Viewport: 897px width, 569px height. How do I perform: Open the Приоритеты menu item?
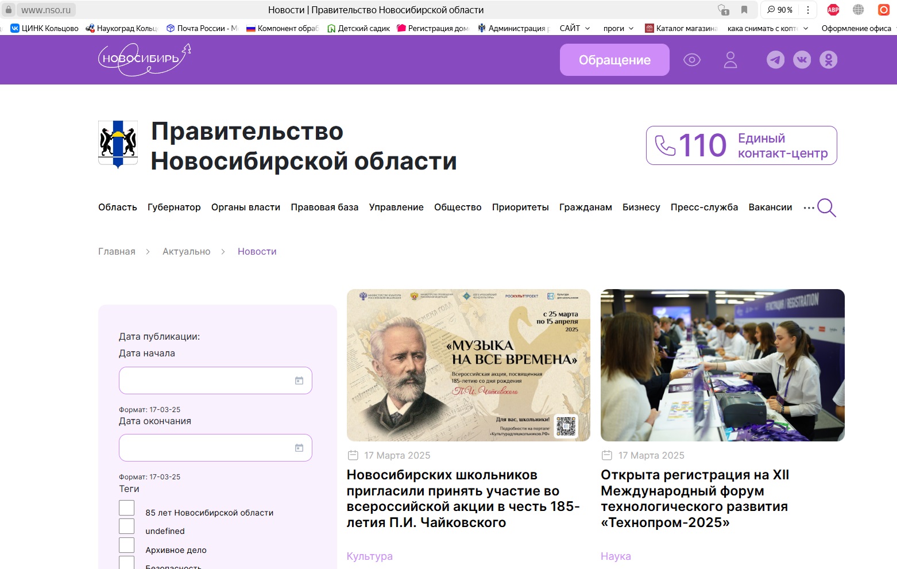click(x=520, y=207)
